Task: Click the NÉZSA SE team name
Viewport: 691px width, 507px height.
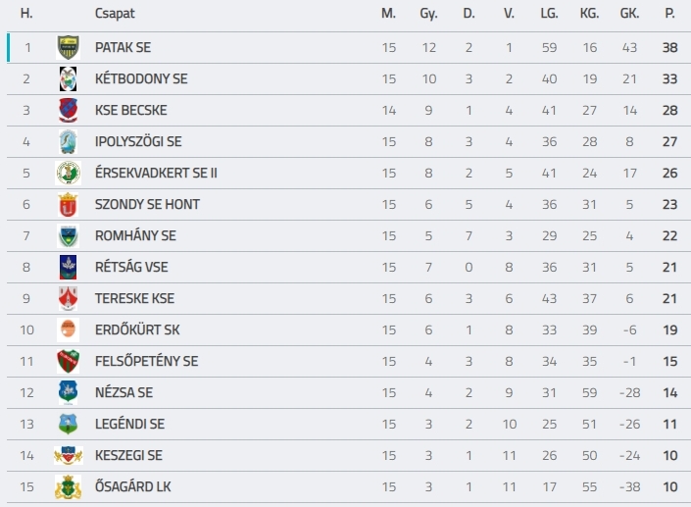Action: click(x=123, y=392)
